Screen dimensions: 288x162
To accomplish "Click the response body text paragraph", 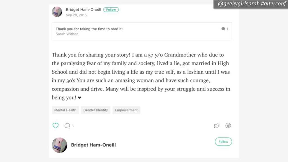I will 141,76.
